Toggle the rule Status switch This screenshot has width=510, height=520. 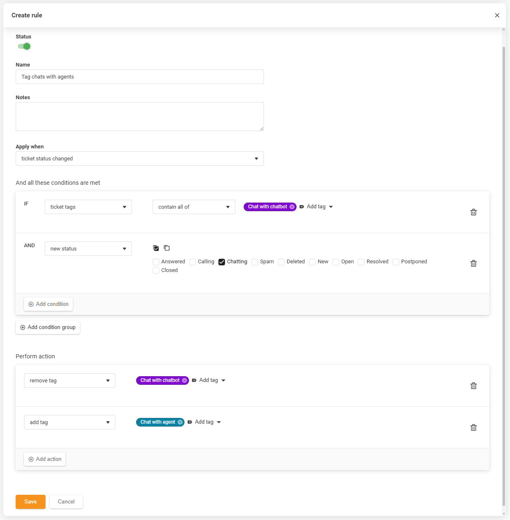pyautogui.click(x=24, y=46)
